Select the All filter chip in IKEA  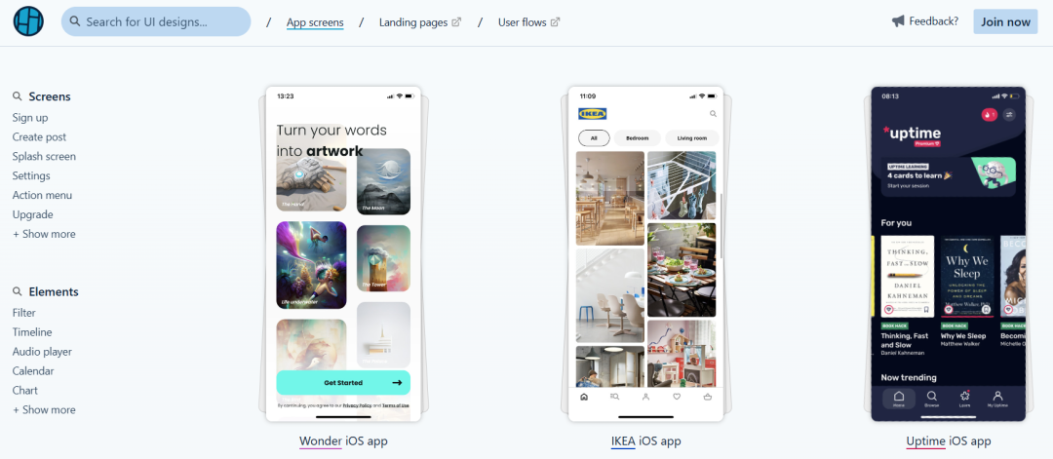tap(594, 138)
